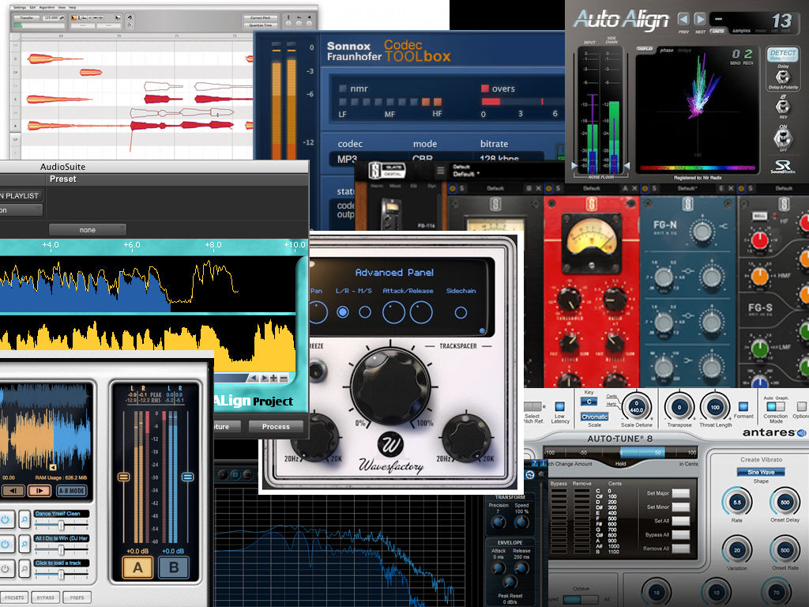The height and width of the screenshot is (607, 809).
Task: Click the PRESETS button in A/B plugin
Action: pos(14,598)
